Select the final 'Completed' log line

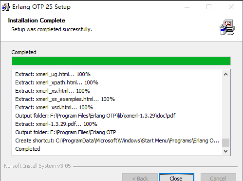coord(28,149)
